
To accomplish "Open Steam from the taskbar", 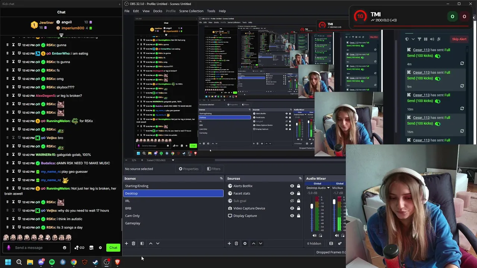I will click(x=95, y=262).
